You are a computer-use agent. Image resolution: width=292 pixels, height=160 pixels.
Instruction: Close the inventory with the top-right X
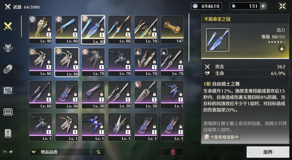pyautogui.click(x=283, y=6)
